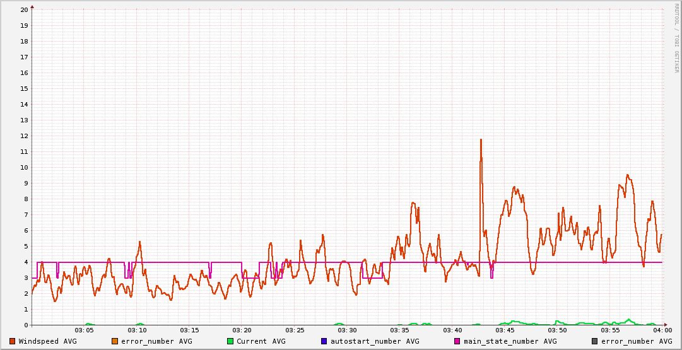Click the 03:30 time axis label
The width and height of the screenshot is (682, 350).
(x=347, y=330)
